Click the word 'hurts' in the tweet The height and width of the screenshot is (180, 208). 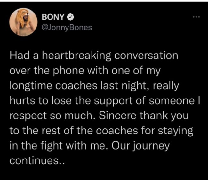pos(20,100)
